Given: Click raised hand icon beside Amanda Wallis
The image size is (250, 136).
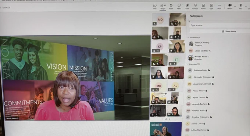Looking at the screenshot, I should 207,111.
